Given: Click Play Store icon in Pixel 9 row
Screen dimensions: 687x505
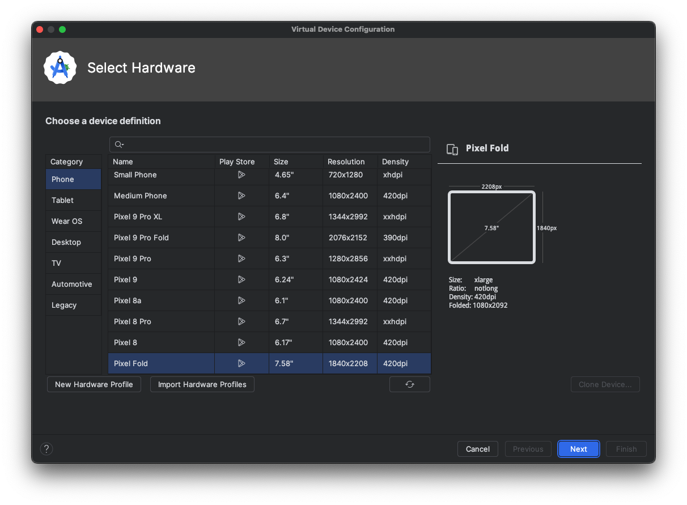Looking at the screenshot, I should tap(241, 279).
